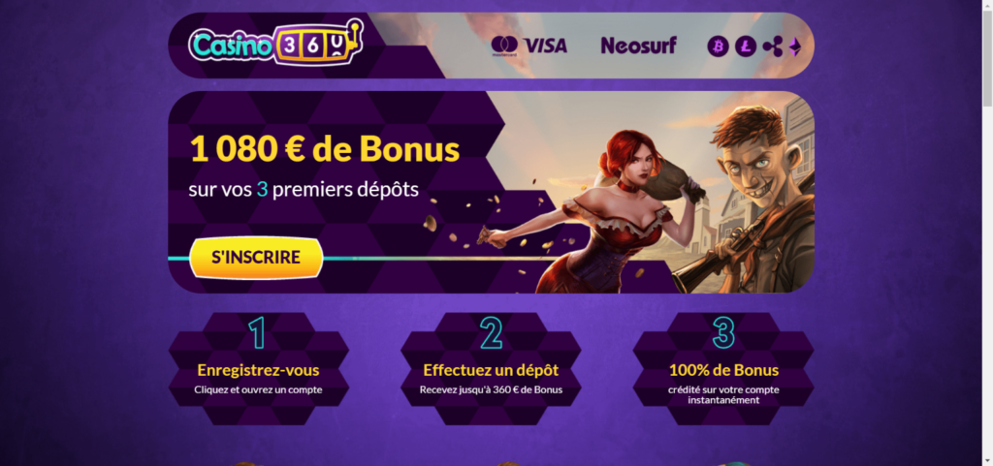This screenshot has width=993, height=466.
Task: Click the number 3 step icon
Action: coord(723,332)
